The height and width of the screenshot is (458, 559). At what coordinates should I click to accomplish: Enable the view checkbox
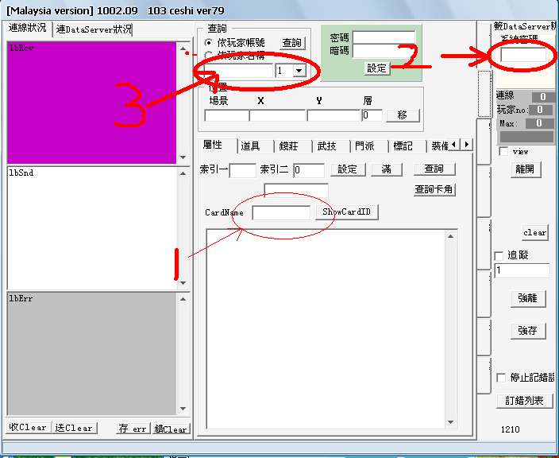503,151
